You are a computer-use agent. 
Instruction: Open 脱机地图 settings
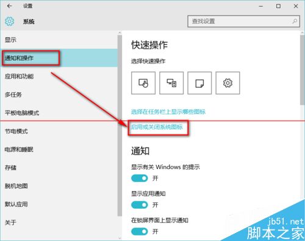[59, 186]
